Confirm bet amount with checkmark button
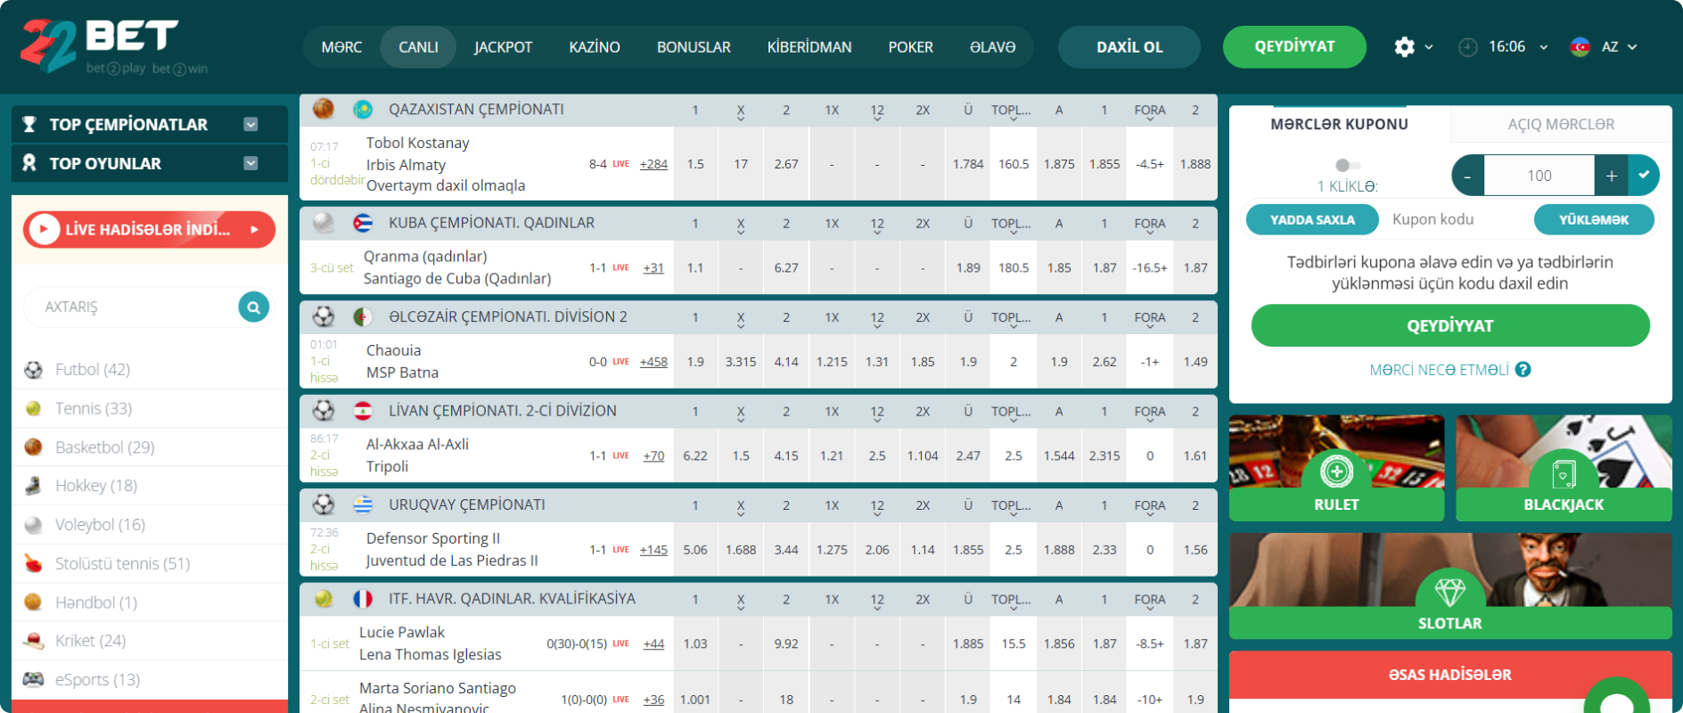 (x=1644, y=175)
